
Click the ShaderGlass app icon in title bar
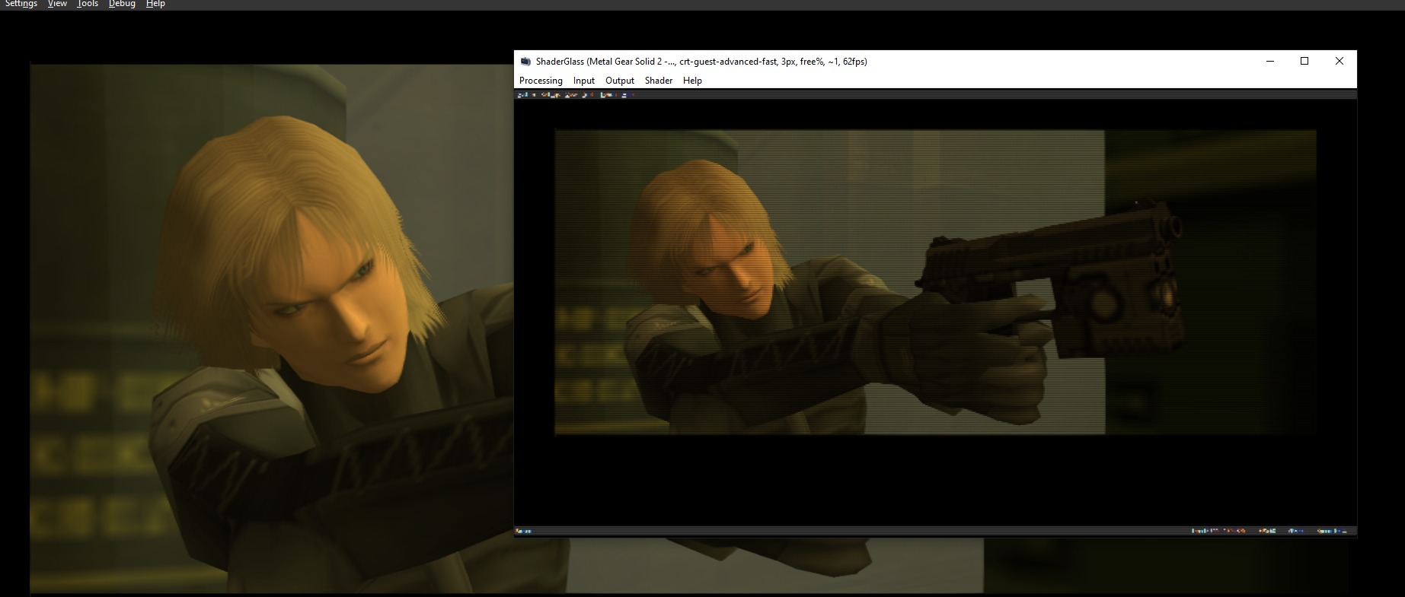[525, 62]
